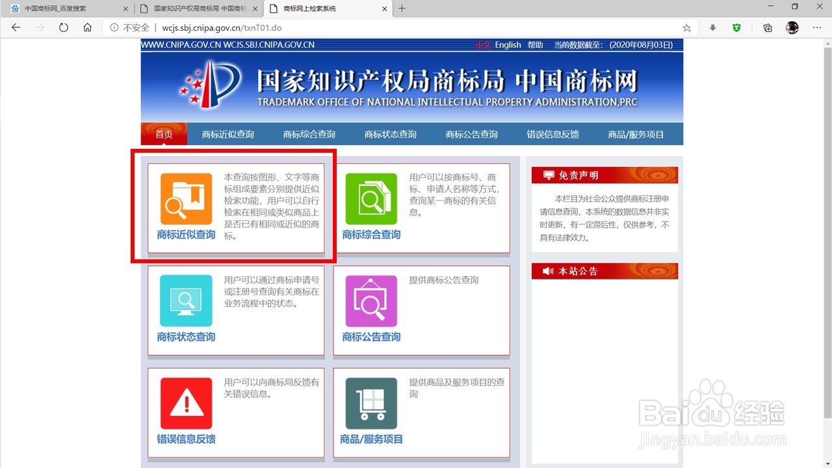The height and width of the screenshot is (468, 832).
Task: Click the 提供商品及服务项目的查询 description
Action: click(x=456, y=388)
